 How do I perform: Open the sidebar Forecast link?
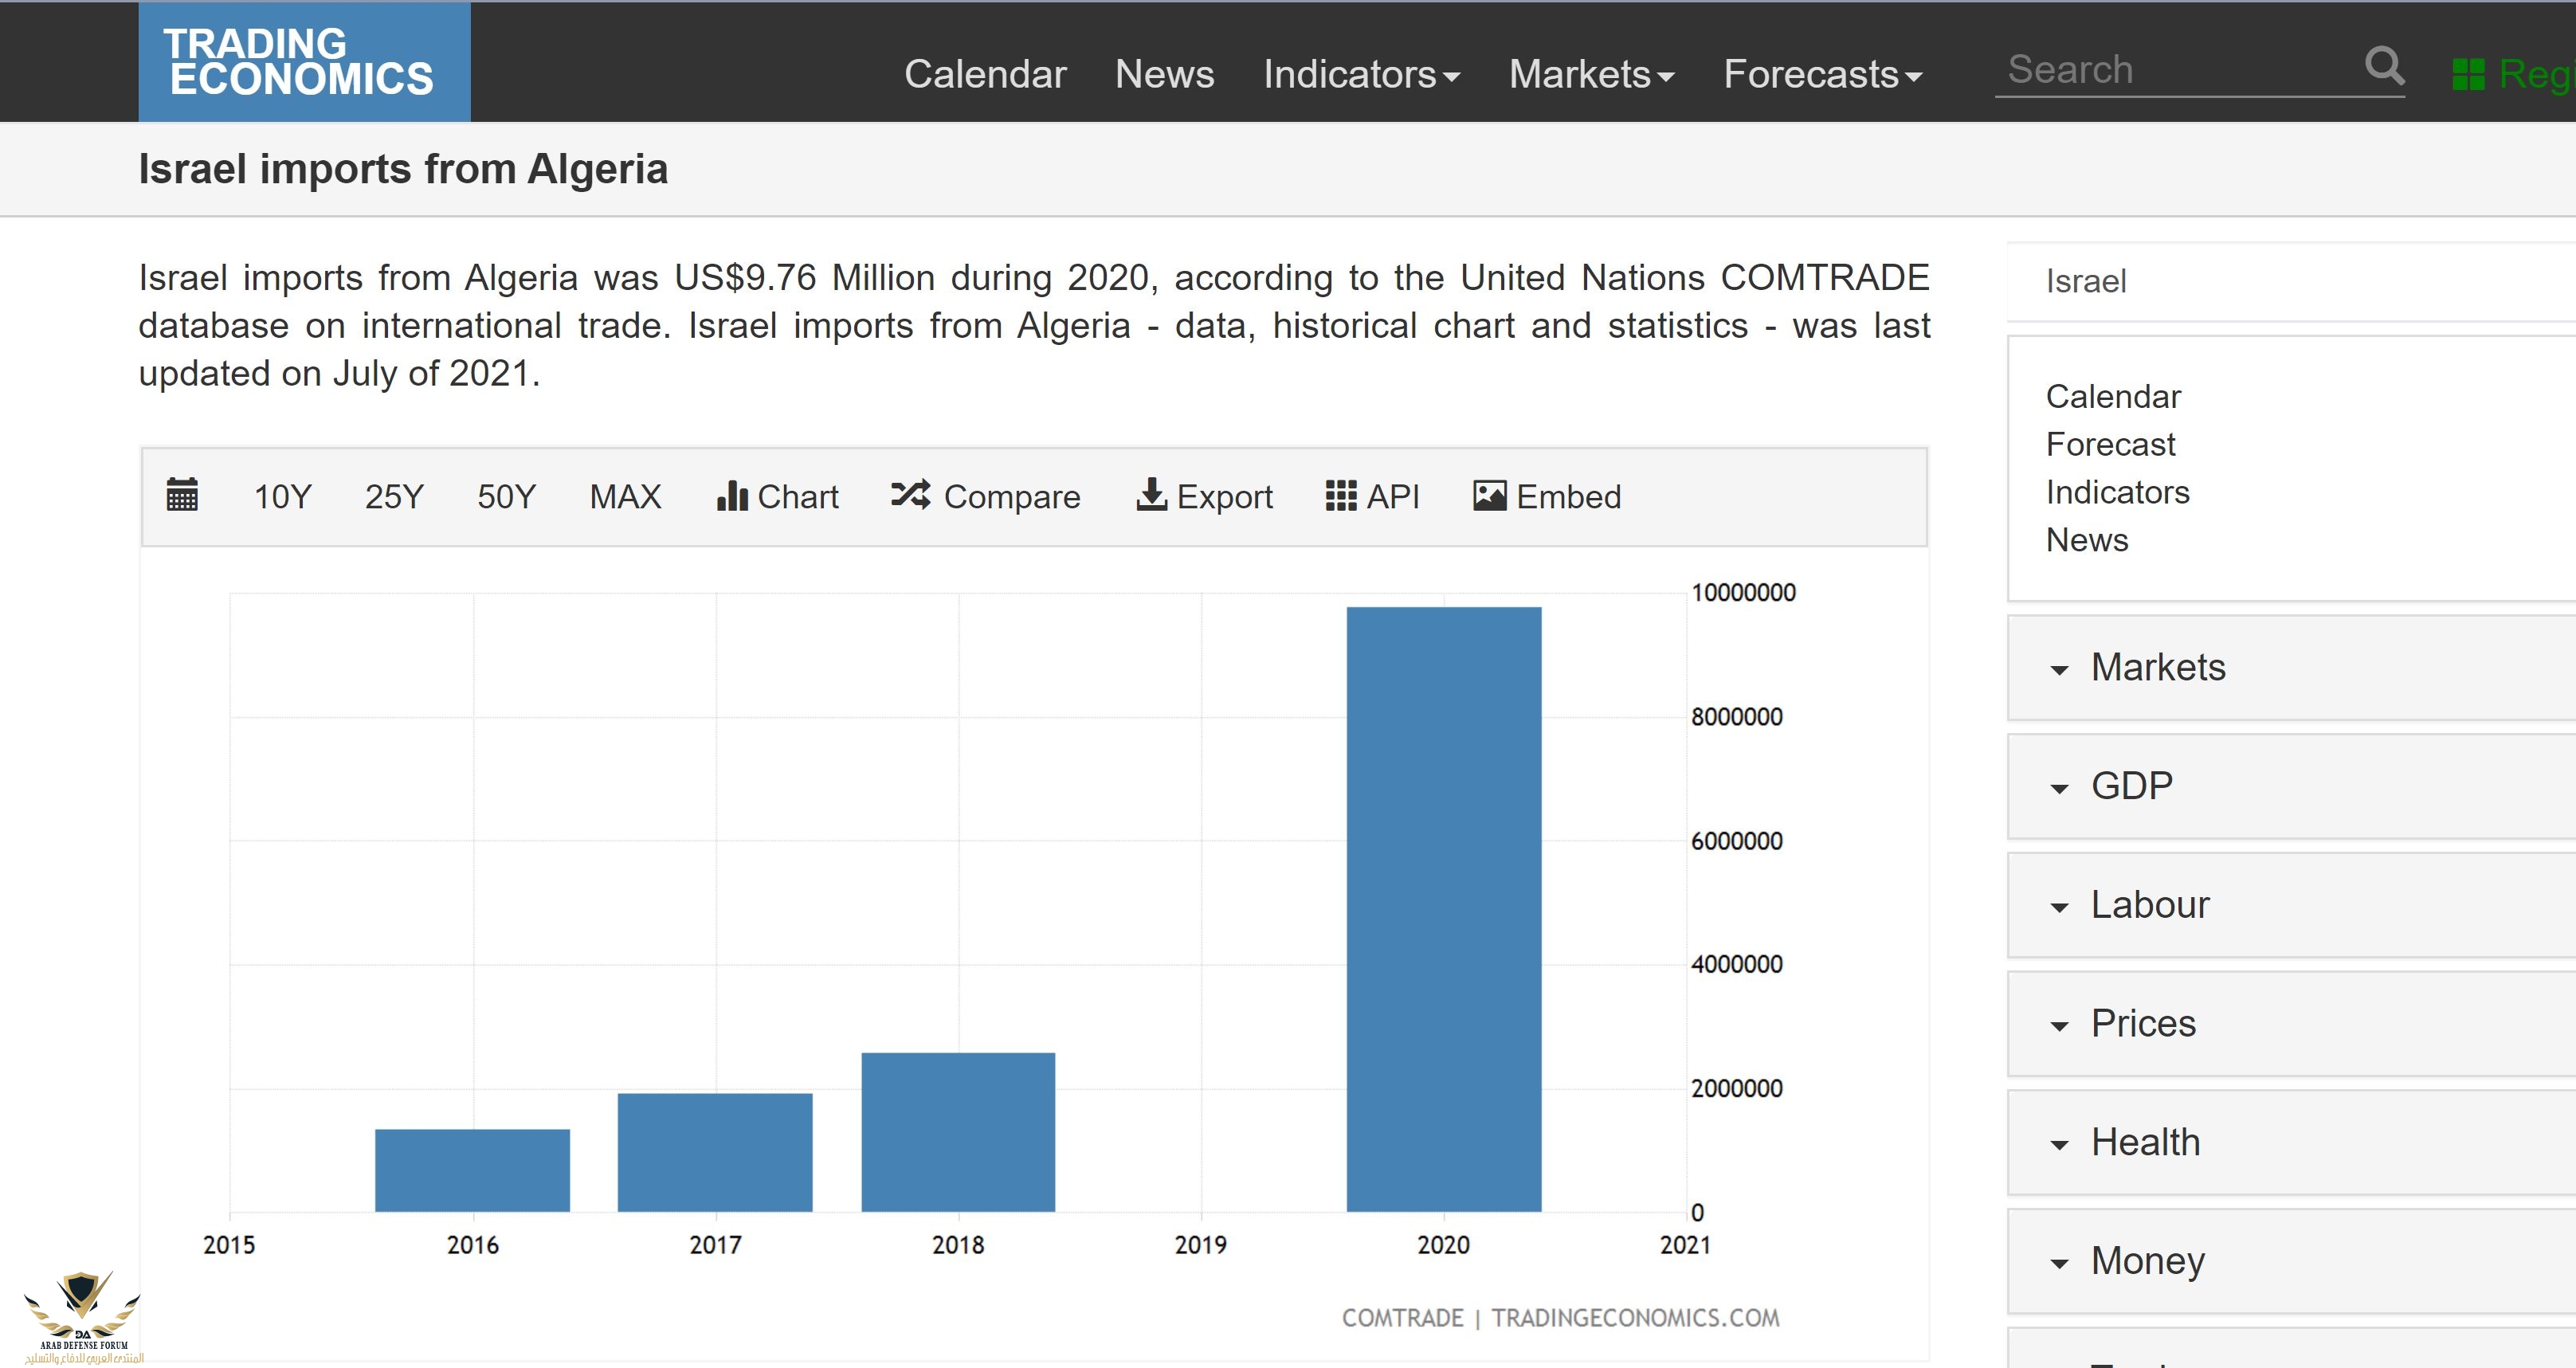point(2110,444)
